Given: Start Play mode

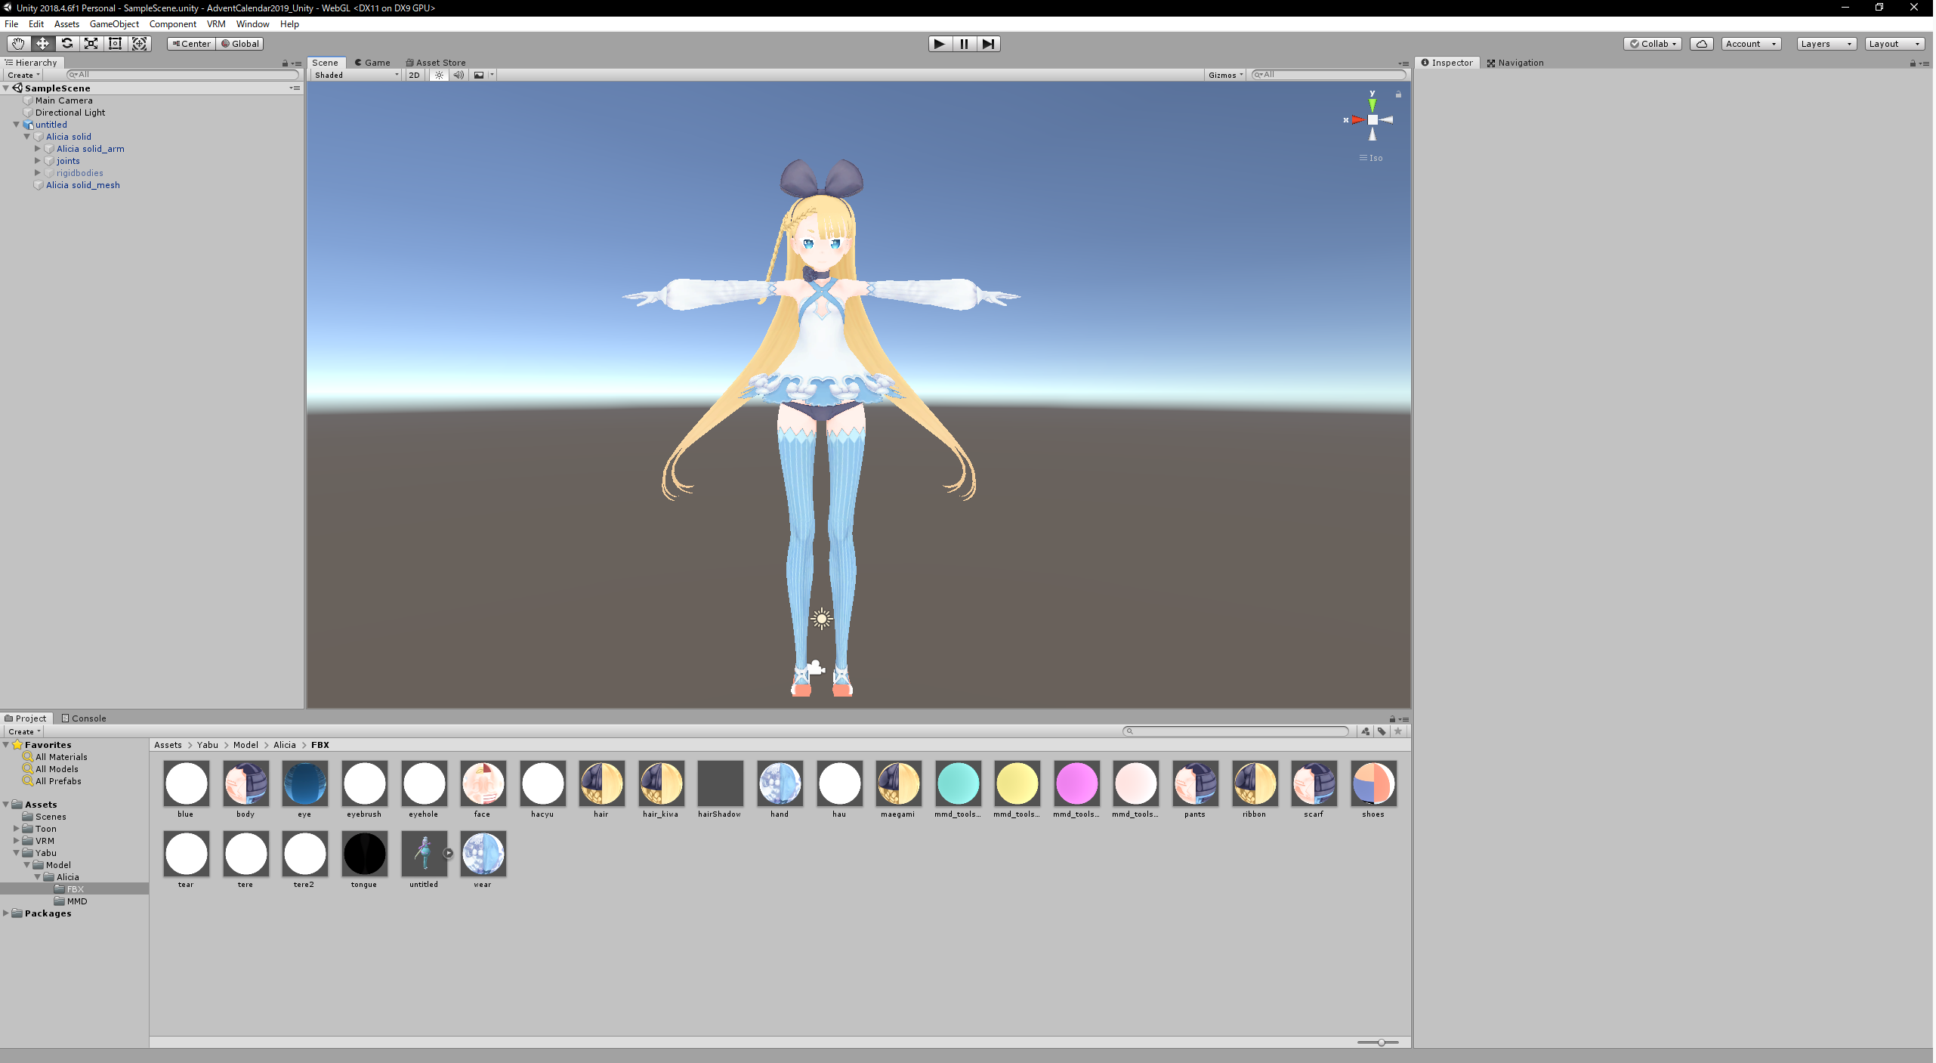Looking at the screenshot, I should tap(940, 44).
